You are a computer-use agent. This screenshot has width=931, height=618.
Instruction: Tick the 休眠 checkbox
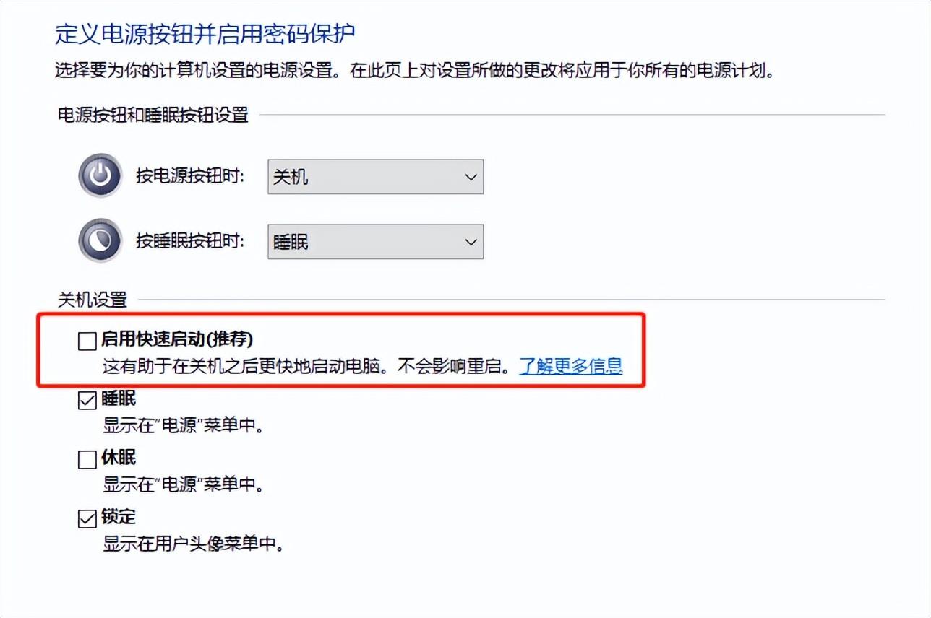click(x=87, y=459)
